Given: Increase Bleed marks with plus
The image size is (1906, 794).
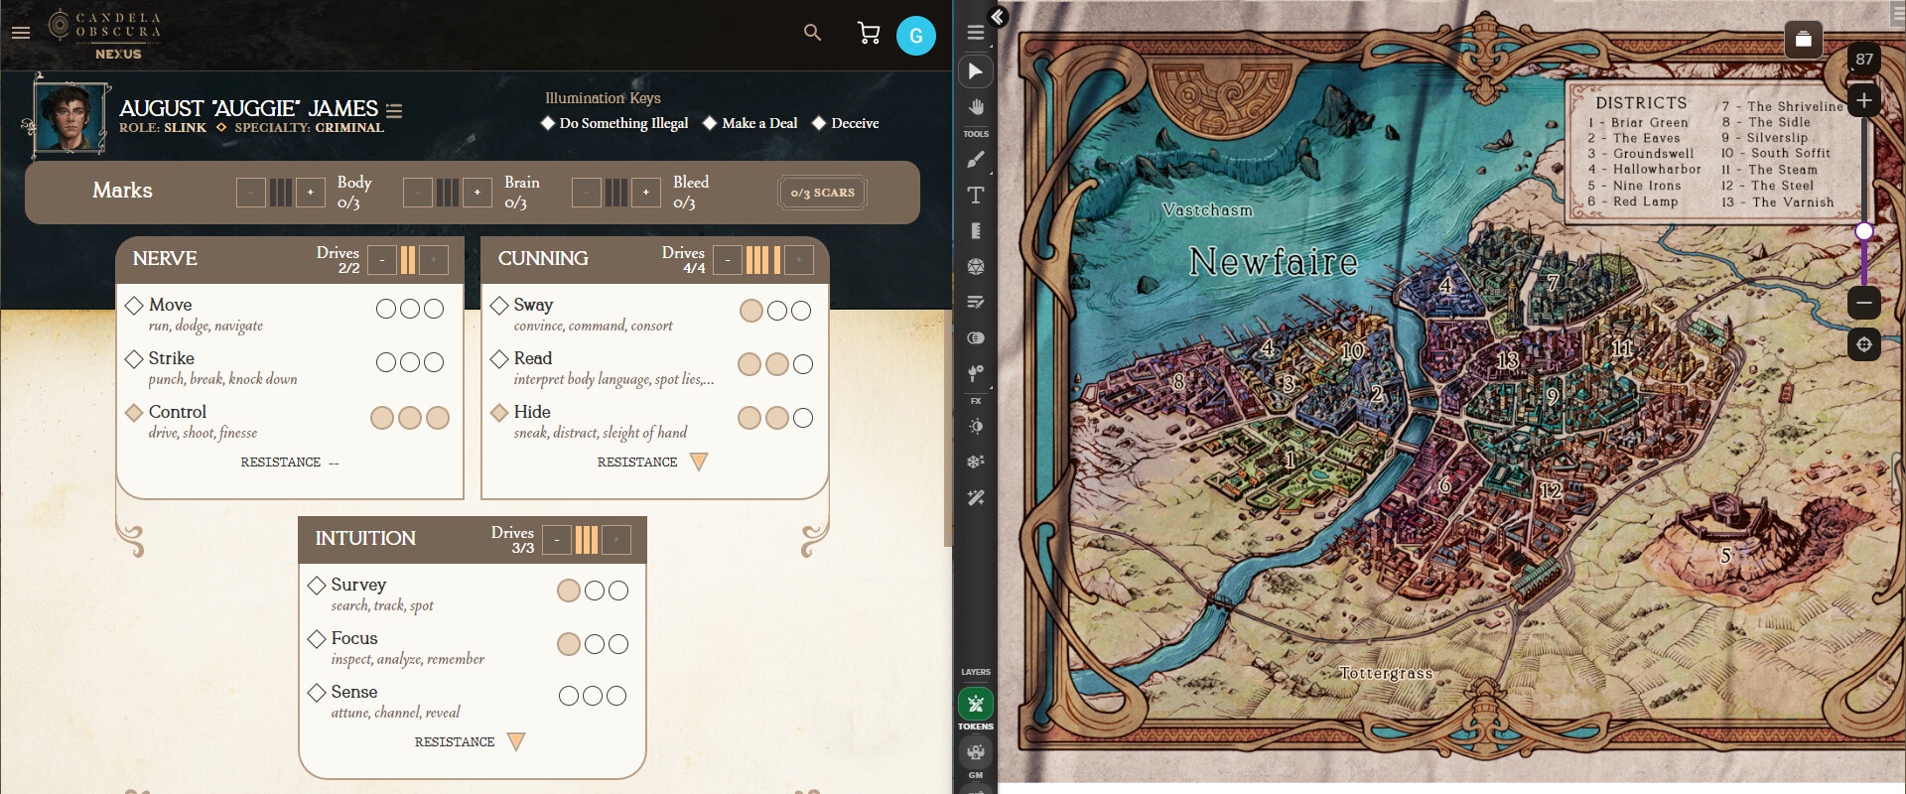Looking at the screenshot, I should pos(646,193).
